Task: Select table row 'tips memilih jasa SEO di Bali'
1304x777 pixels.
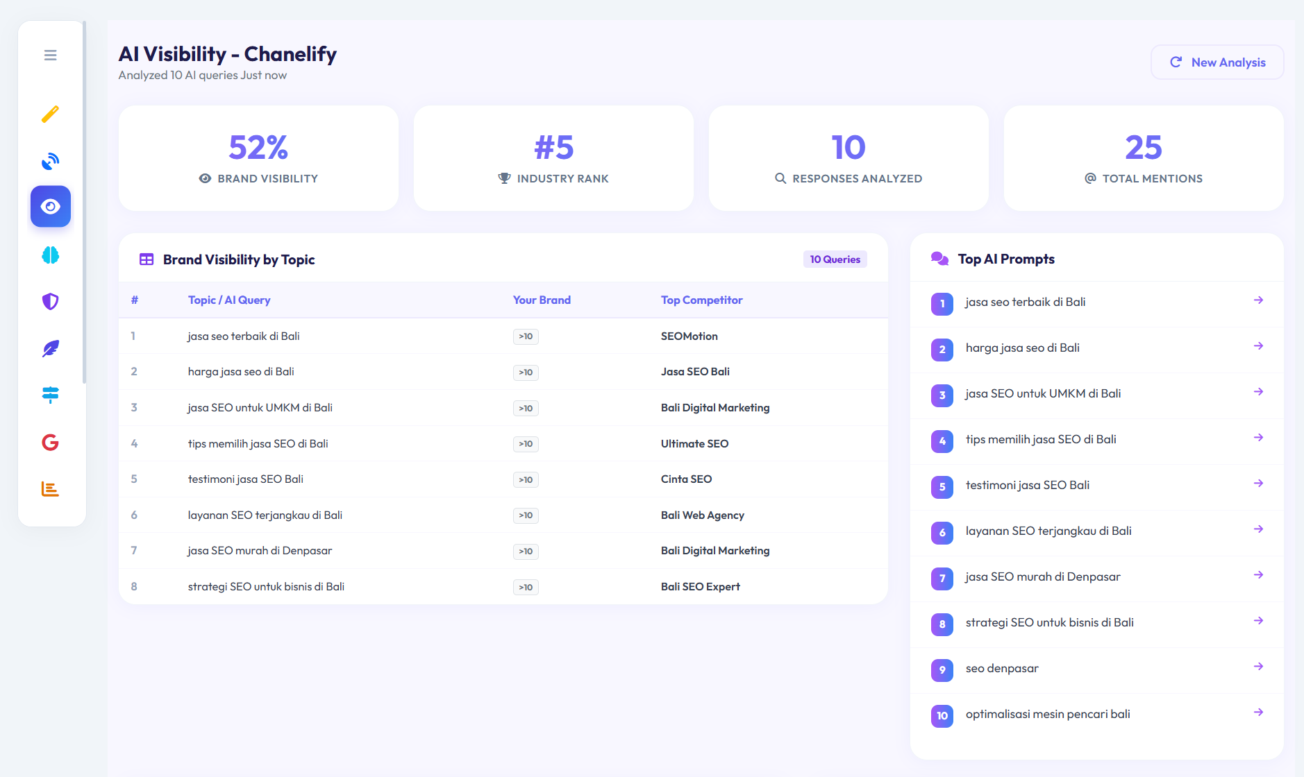Action: (503, 443)
